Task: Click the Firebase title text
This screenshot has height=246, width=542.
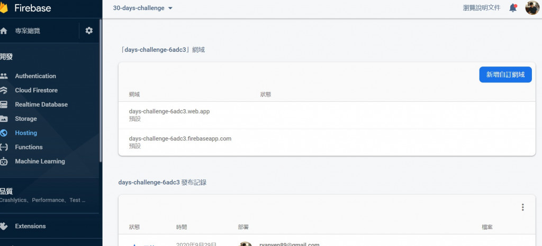Action: click(33, 8)
